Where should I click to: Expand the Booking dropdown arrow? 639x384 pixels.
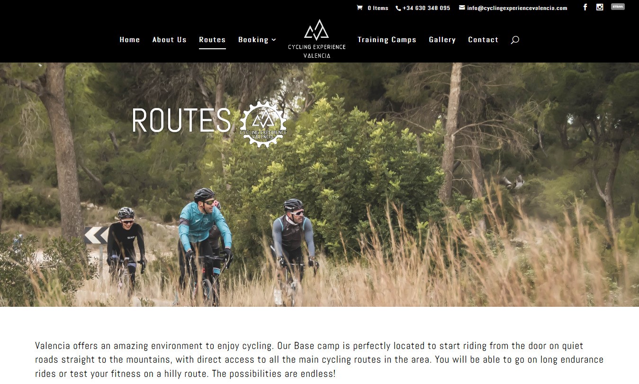[274, 40]
